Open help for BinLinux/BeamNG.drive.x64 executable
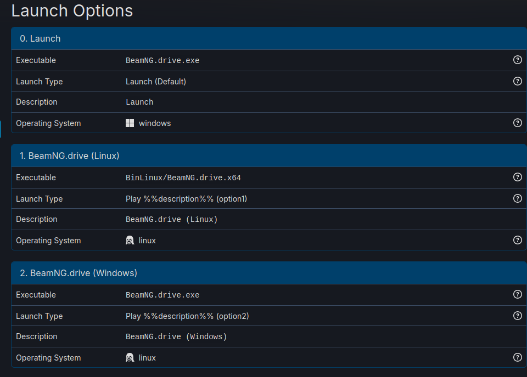Viewport: 527px width, 377px height. click(x=517, y=177)
